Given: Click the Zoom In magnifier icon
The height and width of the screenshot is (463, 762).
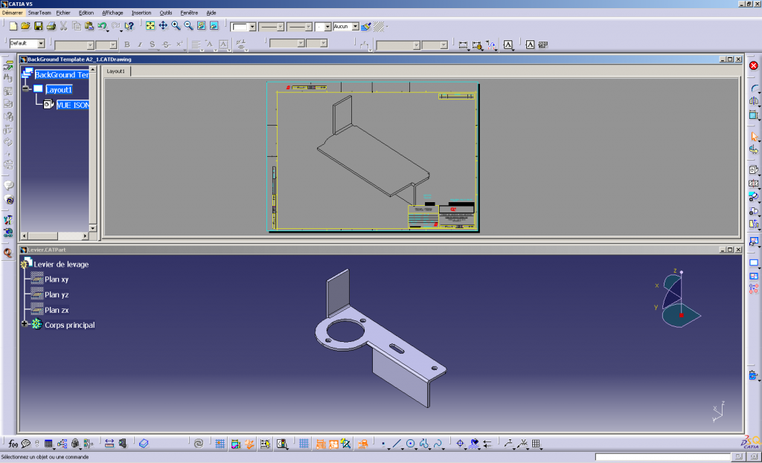Looking at the screenshot, I should 176,26.
